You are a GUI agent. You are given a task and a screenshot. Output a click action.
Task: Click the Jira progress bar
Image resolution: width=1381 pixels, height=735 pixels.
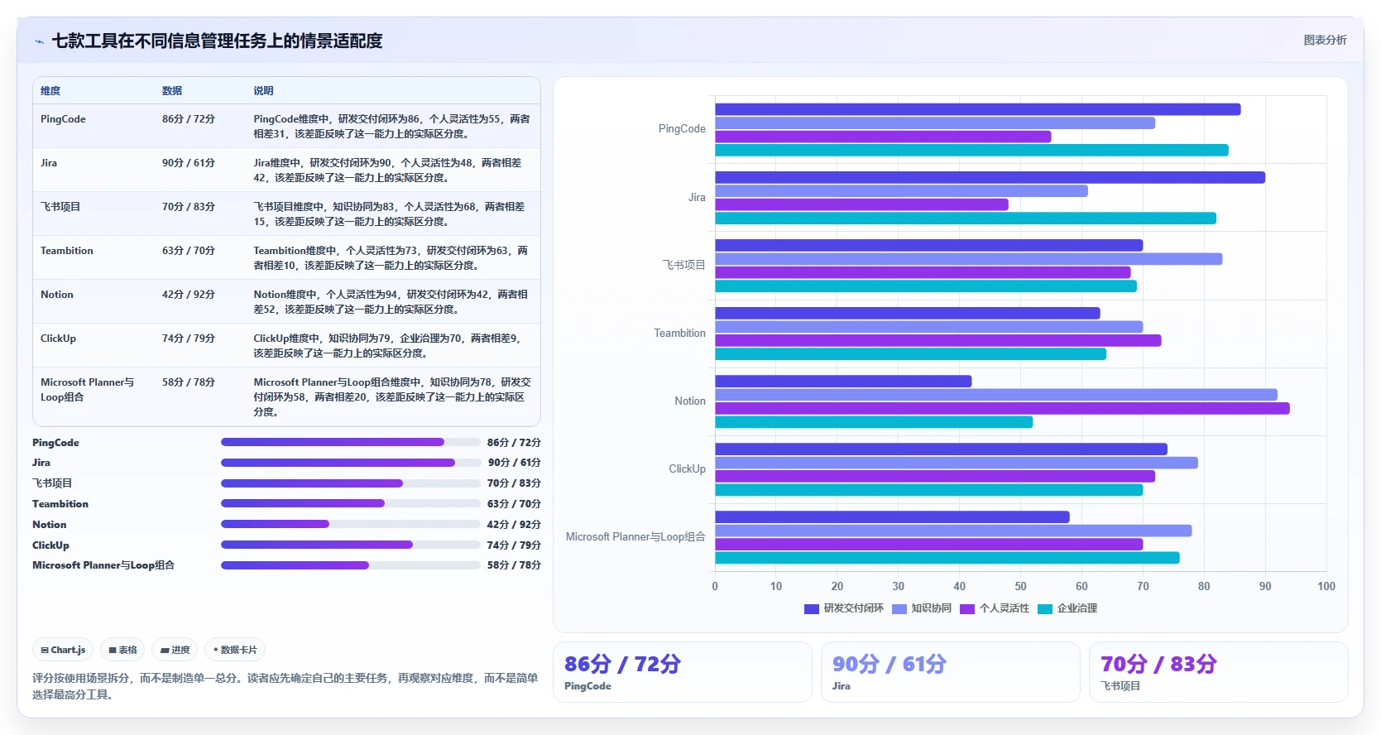pos(350,463)
